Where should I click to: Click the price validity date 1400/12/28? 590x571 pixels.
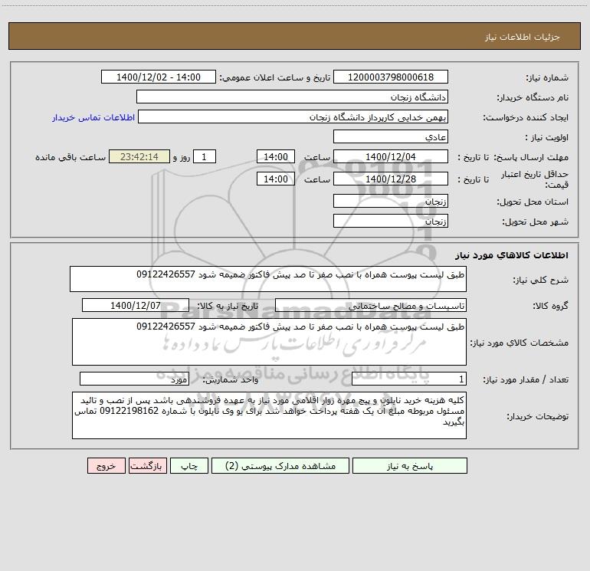coord(391,179)
